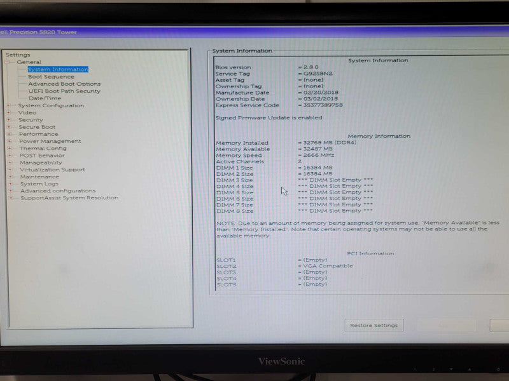Select the Thermal Config category
The width and height of the screenshot is (509, 381).
pos(43,148)
